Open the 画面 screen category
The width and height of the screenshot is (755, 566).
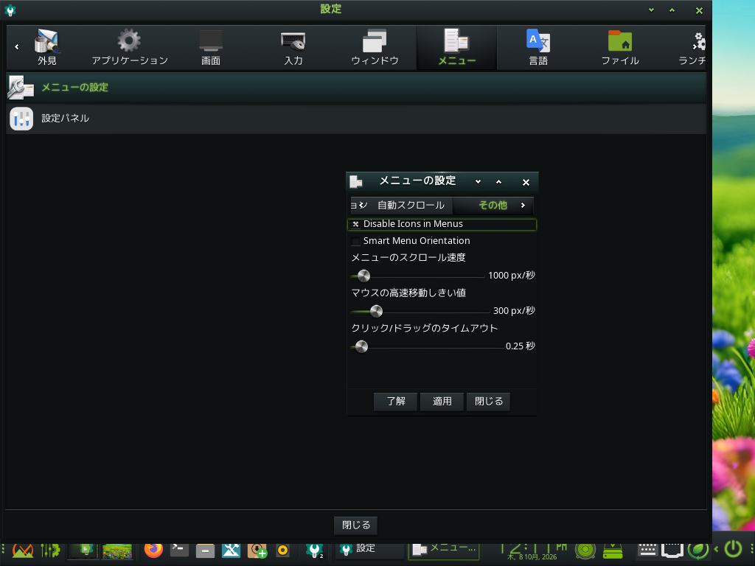point(211,48)
